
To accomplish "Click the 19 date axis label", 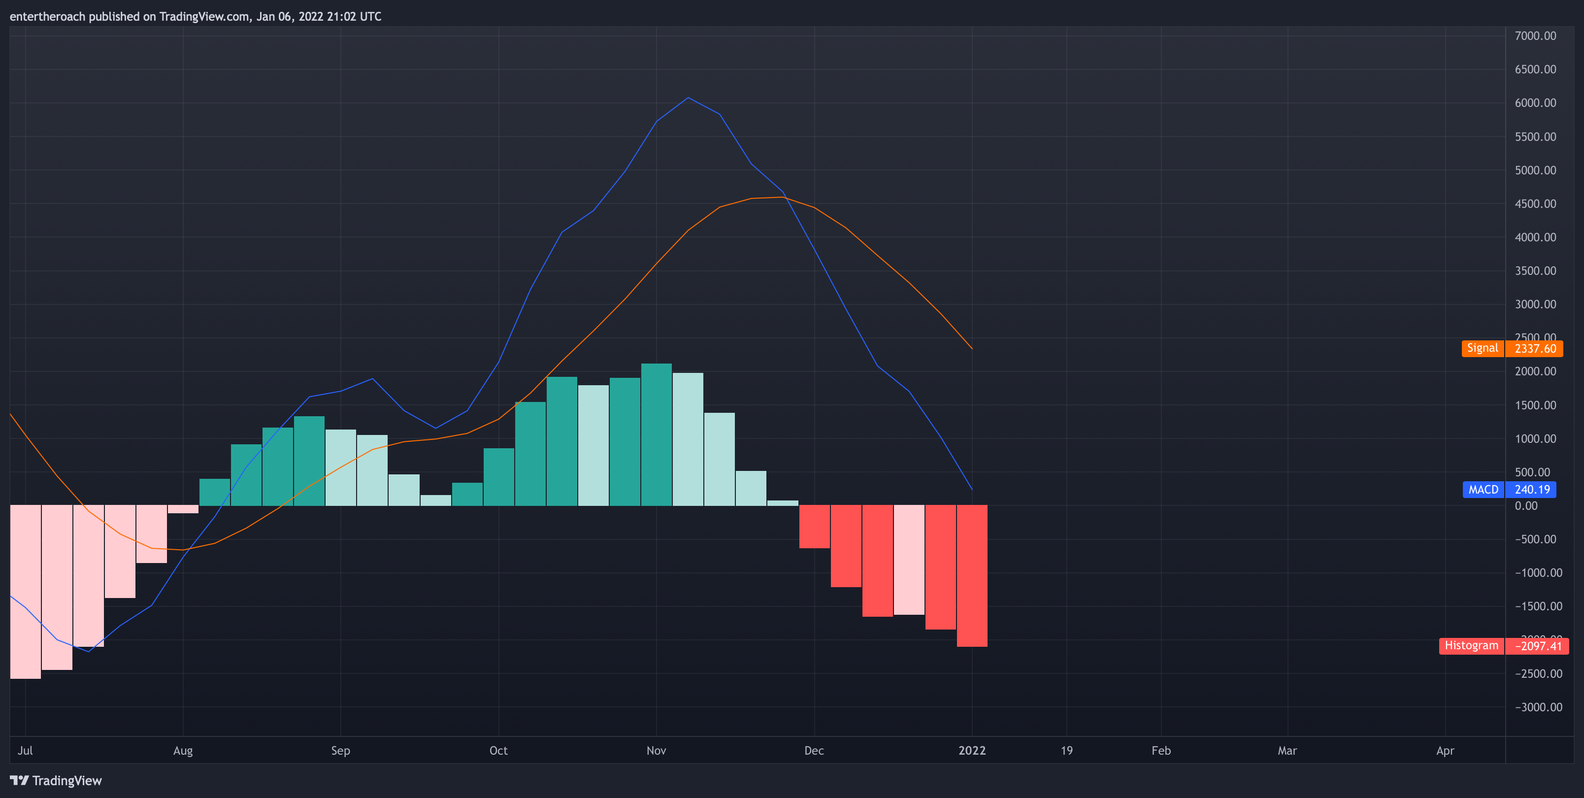I will coord(1067,750).
